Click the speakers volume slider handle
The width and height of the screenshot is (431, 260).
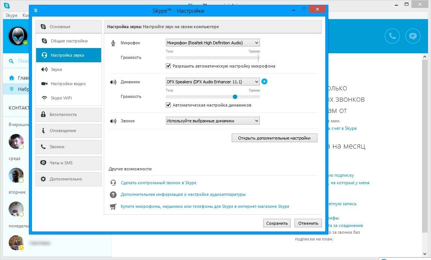(x=235, y=96)
